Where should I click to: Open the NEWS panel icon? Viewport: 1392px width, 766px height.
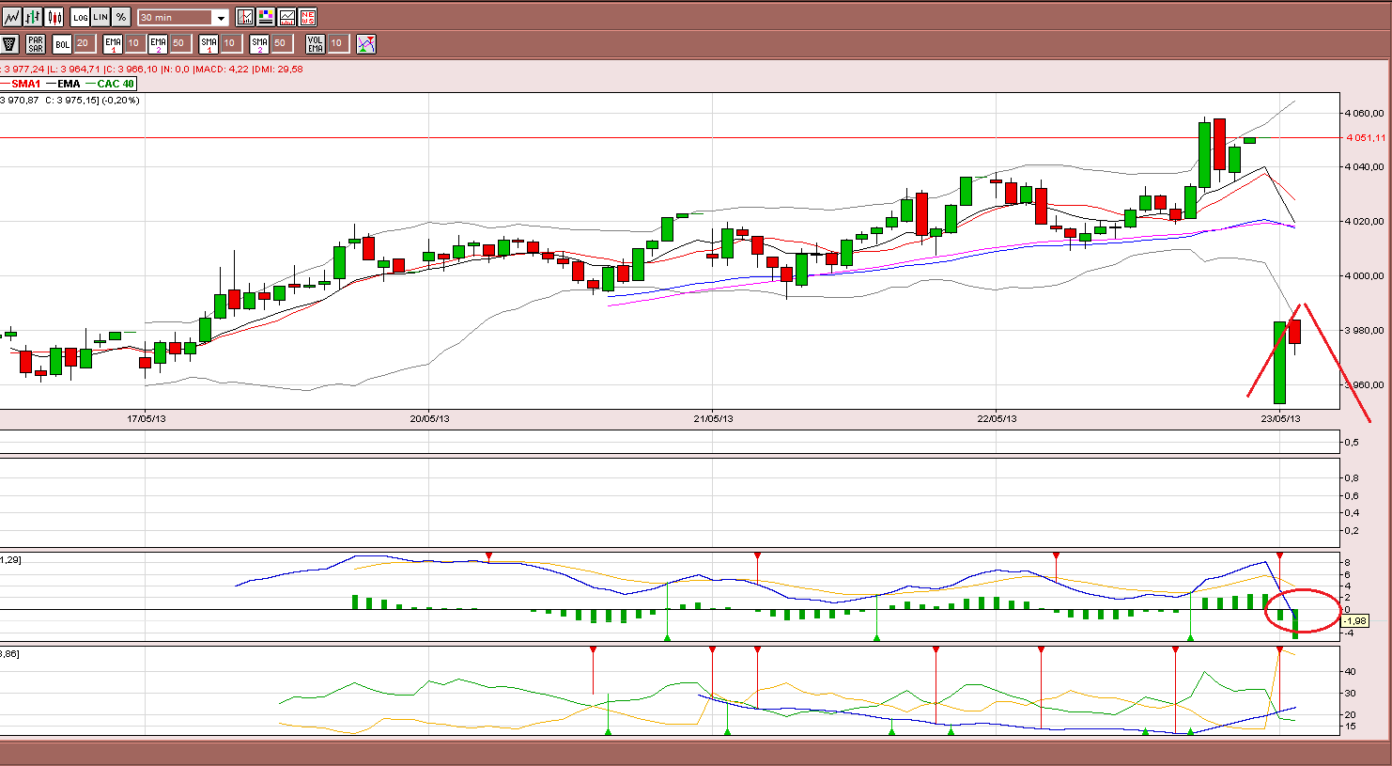[307, 17]
